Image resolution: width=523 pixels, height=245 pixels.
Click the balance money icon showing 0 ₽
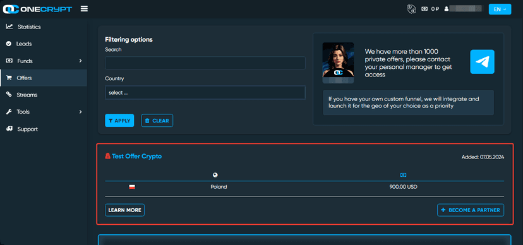coord(424,9)
